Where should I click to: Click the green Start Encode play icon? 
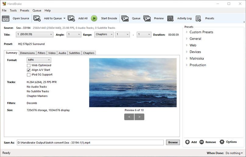point(94,19)
